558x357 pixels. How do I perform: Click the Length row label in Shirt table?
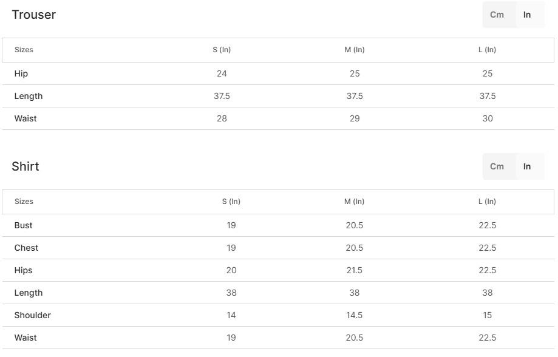tap(29, 293)
